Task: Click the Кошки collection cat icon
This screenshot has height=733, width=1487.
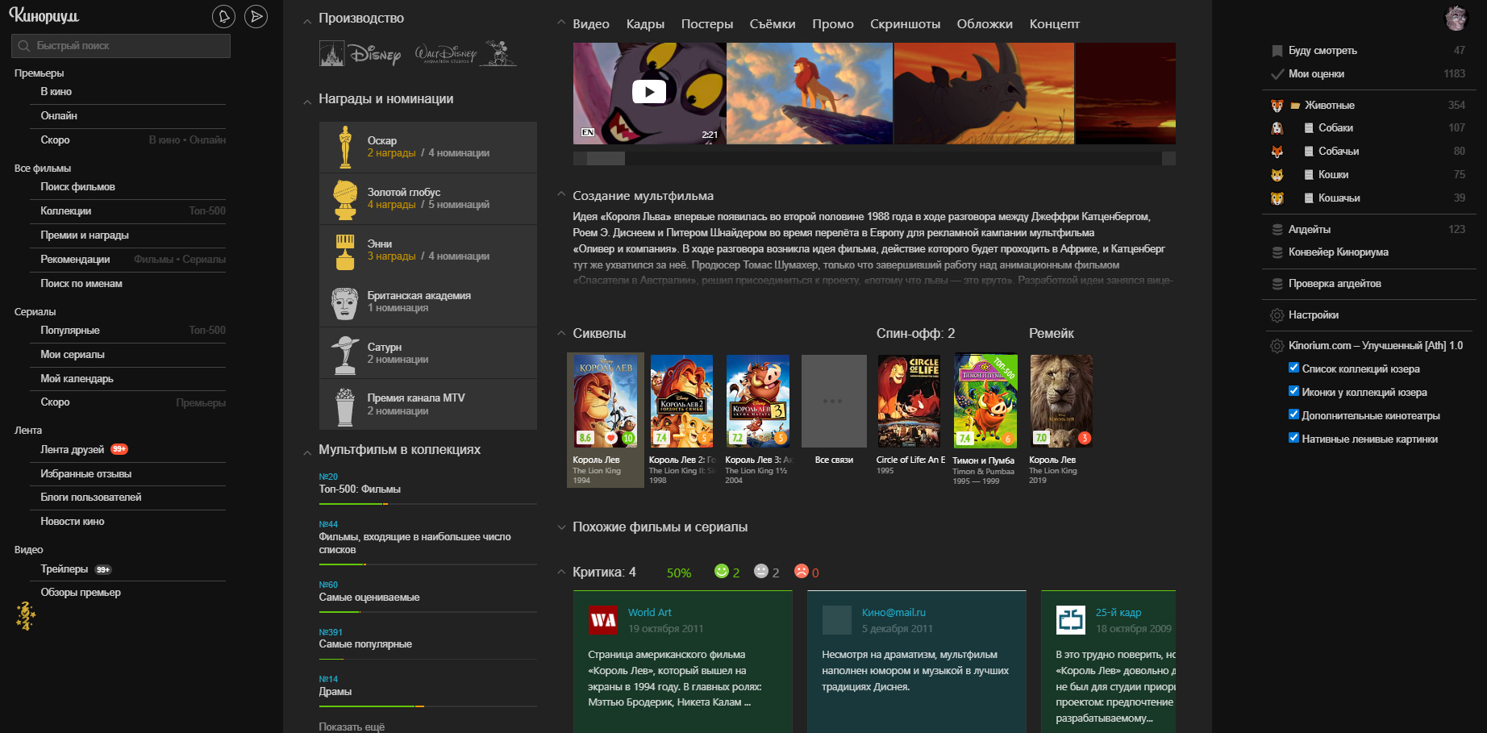Action: pos(1277,175)
